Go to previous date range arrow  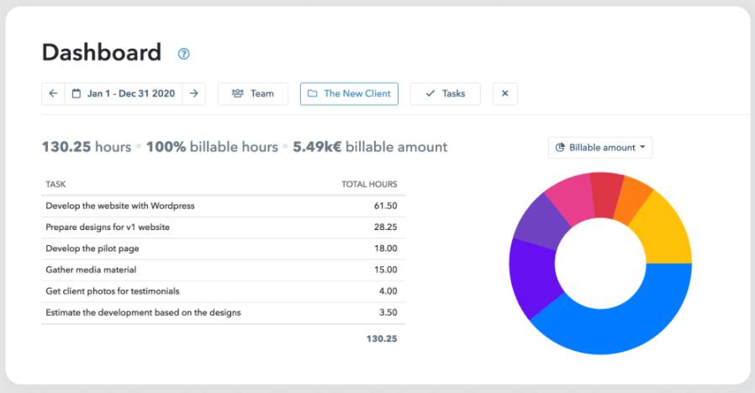click(53, 93)
